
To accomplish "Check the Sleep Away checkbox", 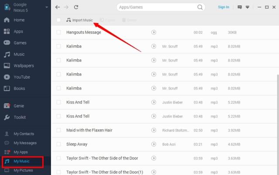I will [x=58, y=144].
